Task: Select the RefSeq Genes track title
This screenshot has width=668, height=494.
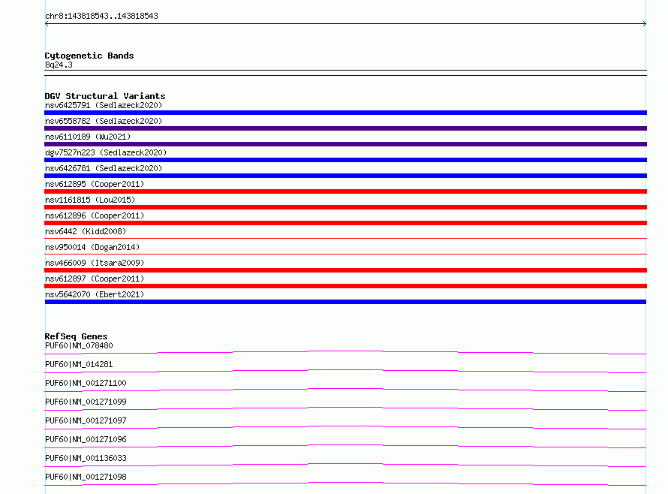Action: [x=76, y=336]
